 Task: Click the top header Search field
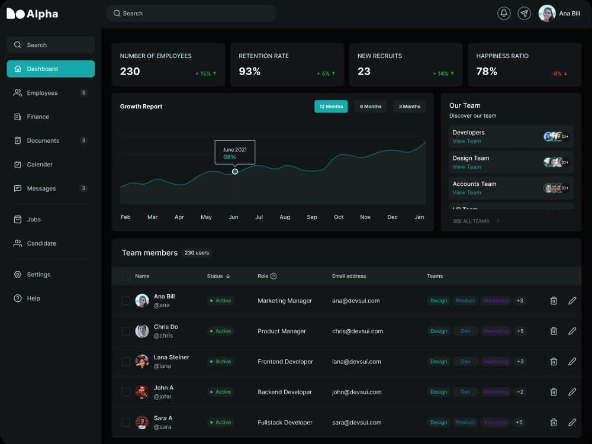point(191,13)
